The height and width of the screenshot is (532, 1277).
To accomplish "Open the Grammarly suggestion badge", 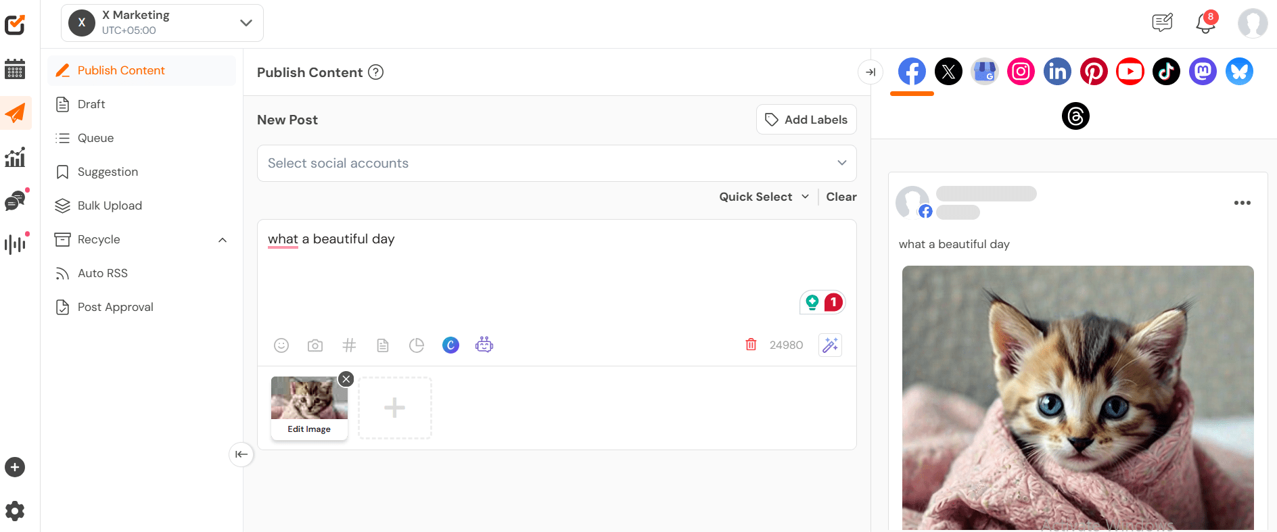I will [x=822, y=302].
